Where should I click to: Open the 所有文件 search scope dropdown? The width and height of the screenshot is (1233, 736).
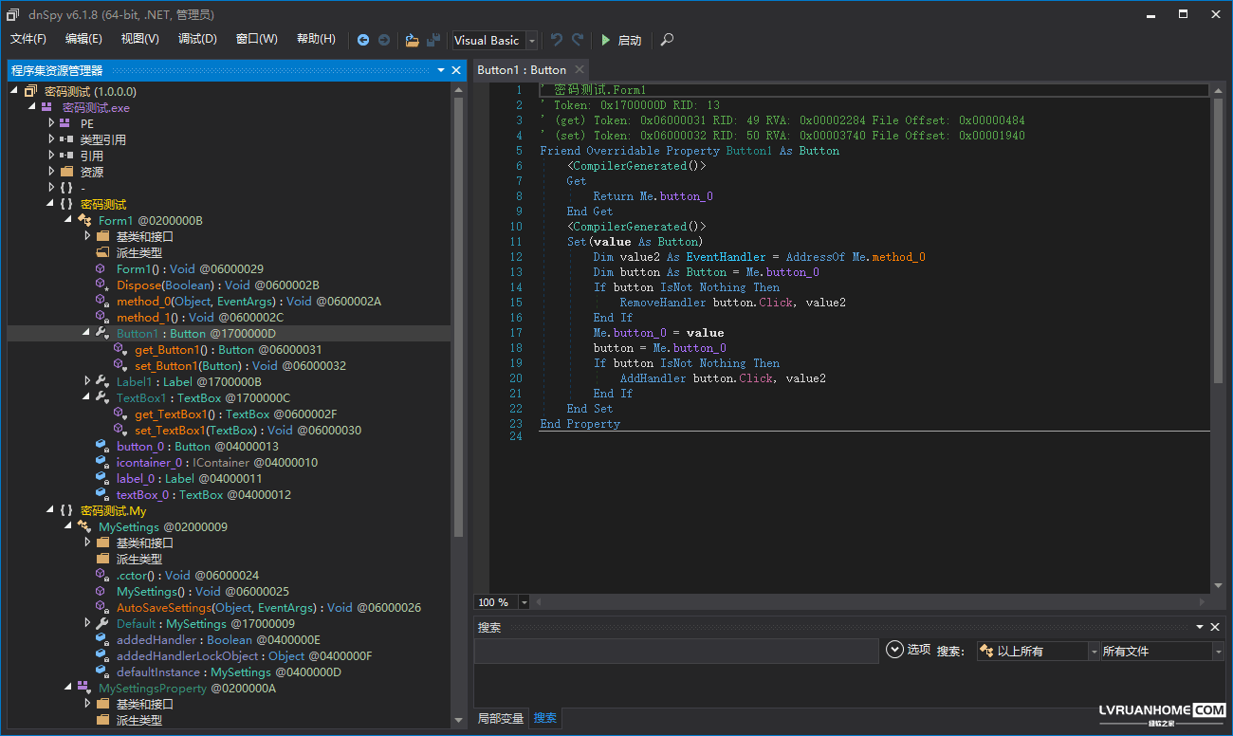pos(1218,652)
